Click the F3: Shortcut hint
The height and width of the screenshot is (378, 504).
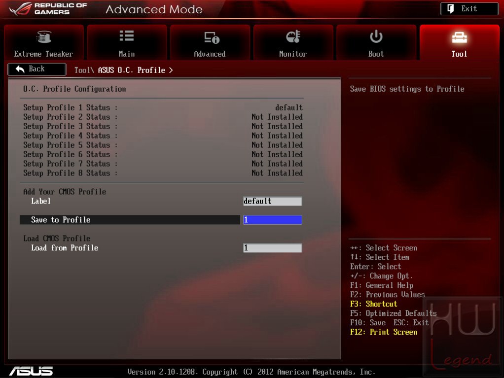(373, 304)
